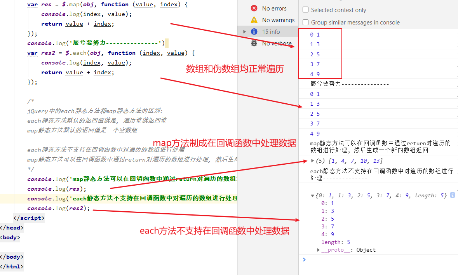Image resolution: width=458 pixels, height=275 pixels.
Task: Click the '$.map' call in the editor
Action: 71,4
